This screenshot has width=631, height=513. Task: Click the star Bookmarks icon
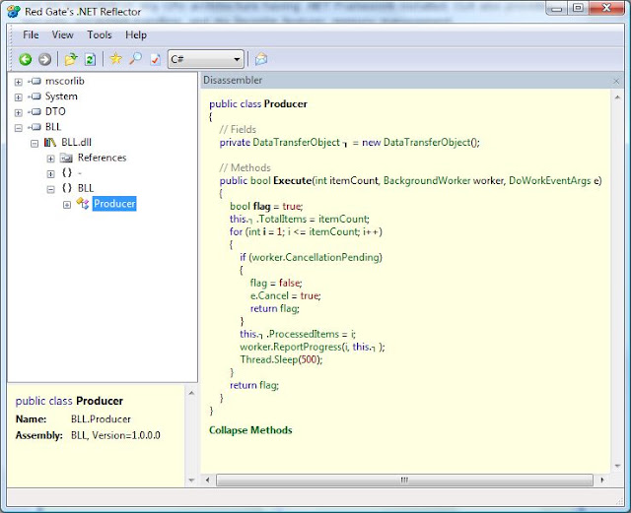click(116, 59)
